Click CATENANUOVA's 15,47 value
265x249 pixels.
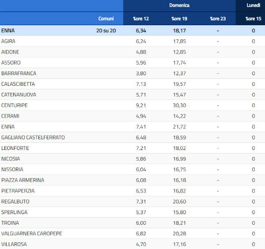pyautogui.click(x=179, y=95)
